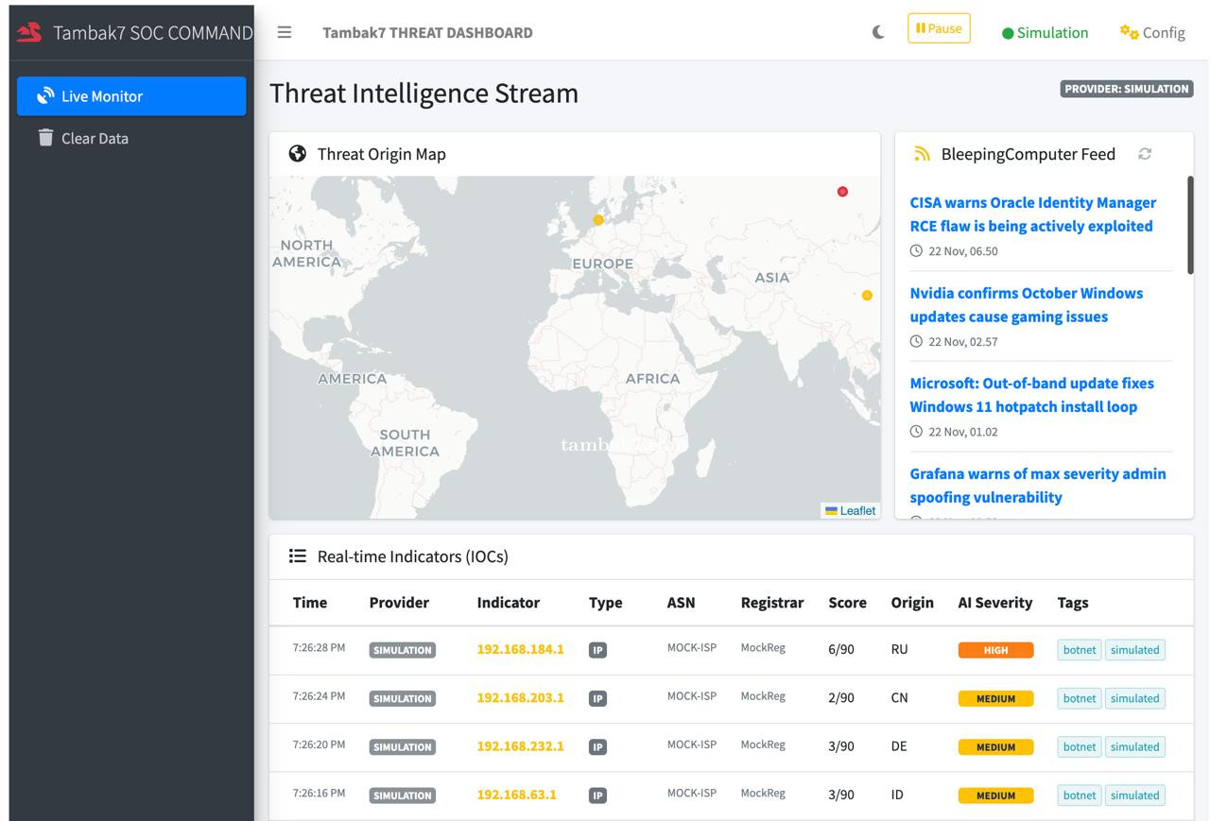1210x821 pixels.
Task: Open Config settings with gears icon
Action: [1151, 32]
